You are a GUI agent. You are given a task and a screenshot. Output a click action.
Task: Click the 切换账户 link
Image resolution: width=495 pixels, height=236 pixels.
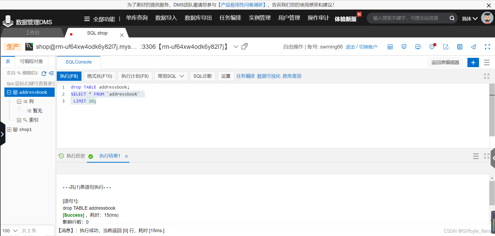(369, 47)
